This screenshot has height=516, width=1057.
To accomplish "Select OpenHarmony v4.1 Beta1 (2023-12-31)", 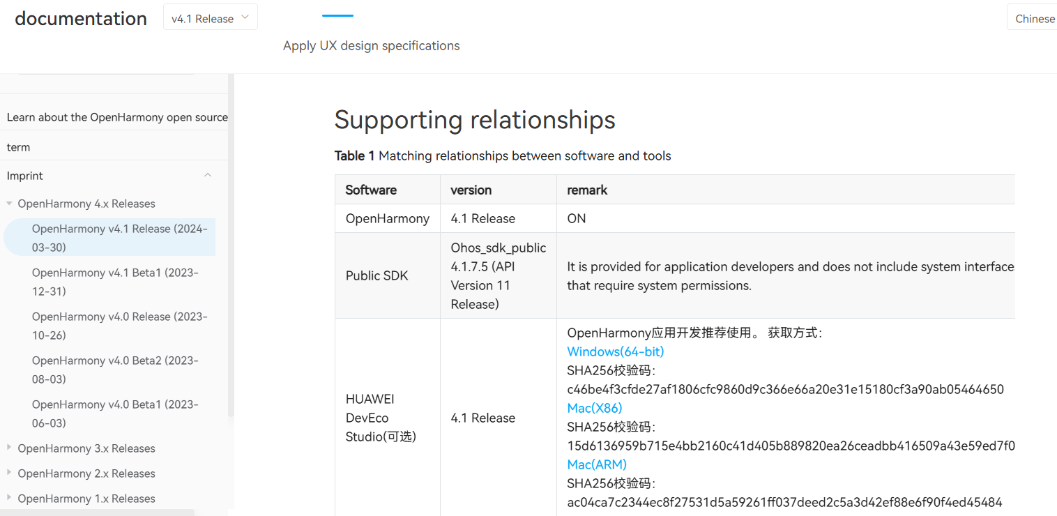I will pyautogui.click(x=115, y=282).
